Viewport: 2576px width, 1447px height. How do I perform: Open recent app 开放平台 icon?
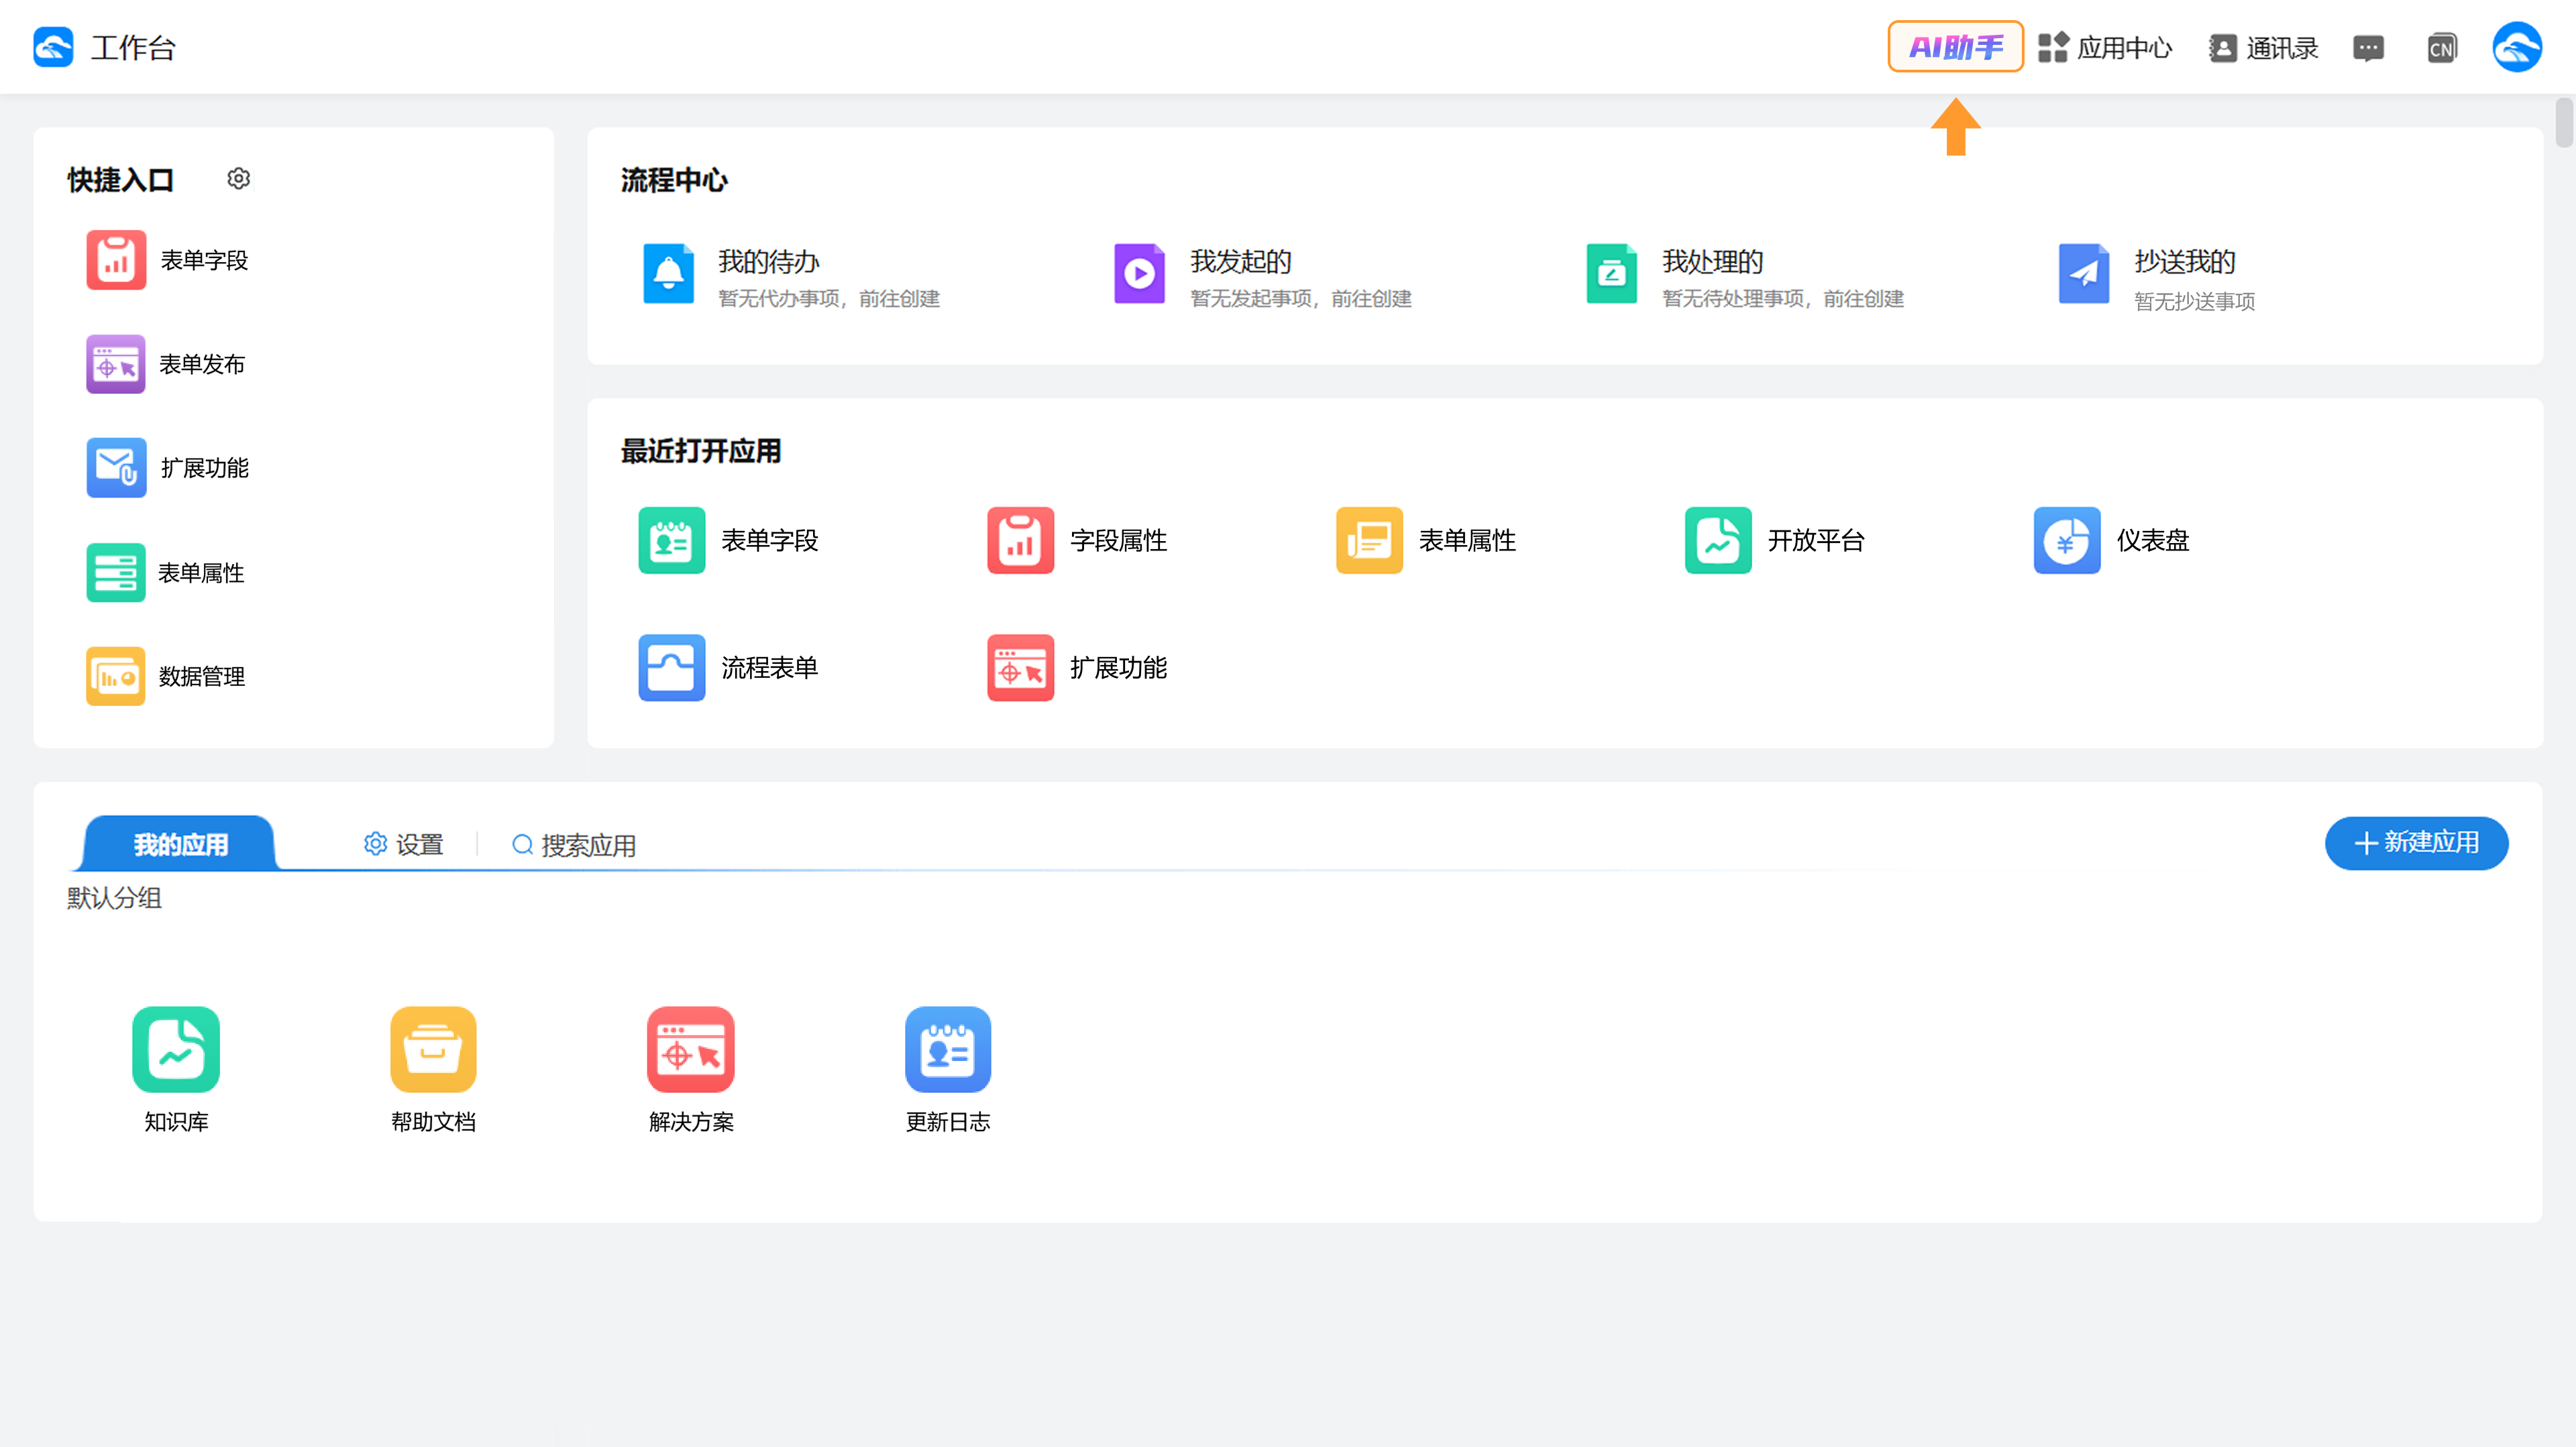tap(1718, 540)
